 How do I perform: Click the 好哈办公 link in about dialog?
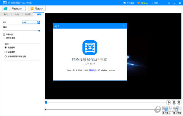[93, 70]
